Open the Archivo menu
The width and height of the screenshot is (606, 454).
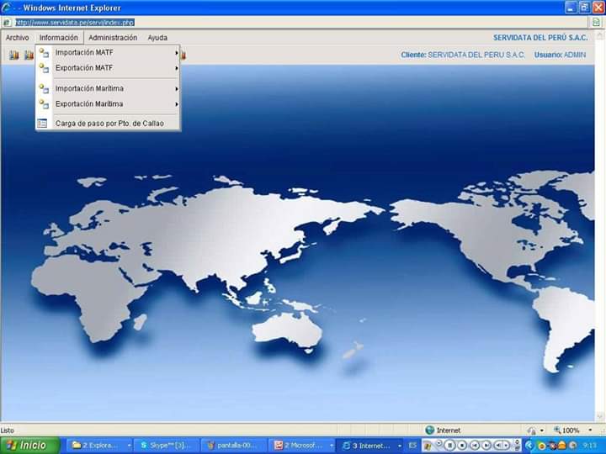tap(17, 38)
